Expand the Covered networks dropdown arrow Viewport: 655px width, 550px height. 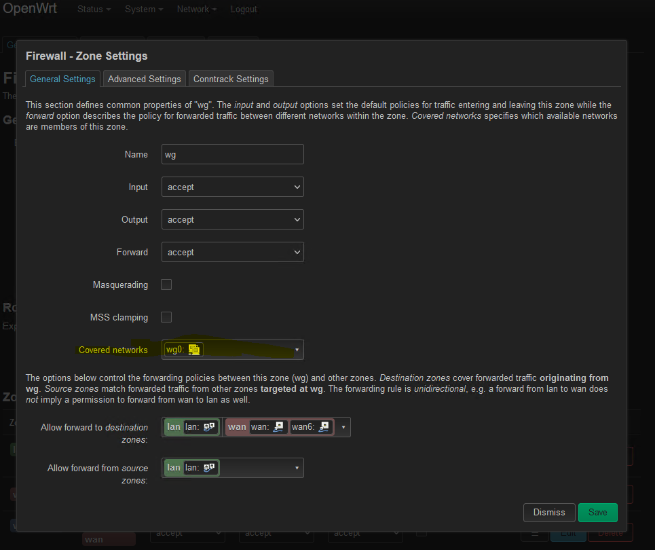coord(297,350)
